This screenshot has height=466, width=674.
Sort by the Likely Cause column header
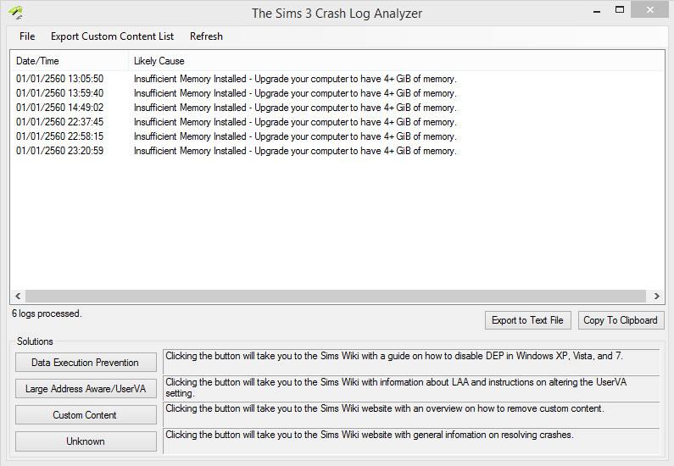[396, 61]
